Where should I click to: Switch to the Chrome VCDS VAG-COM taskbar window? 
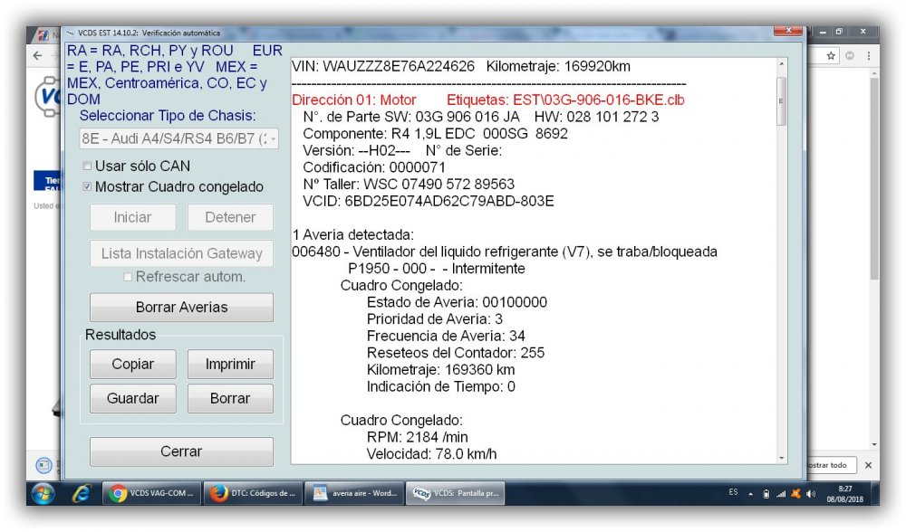click(152, 494)
